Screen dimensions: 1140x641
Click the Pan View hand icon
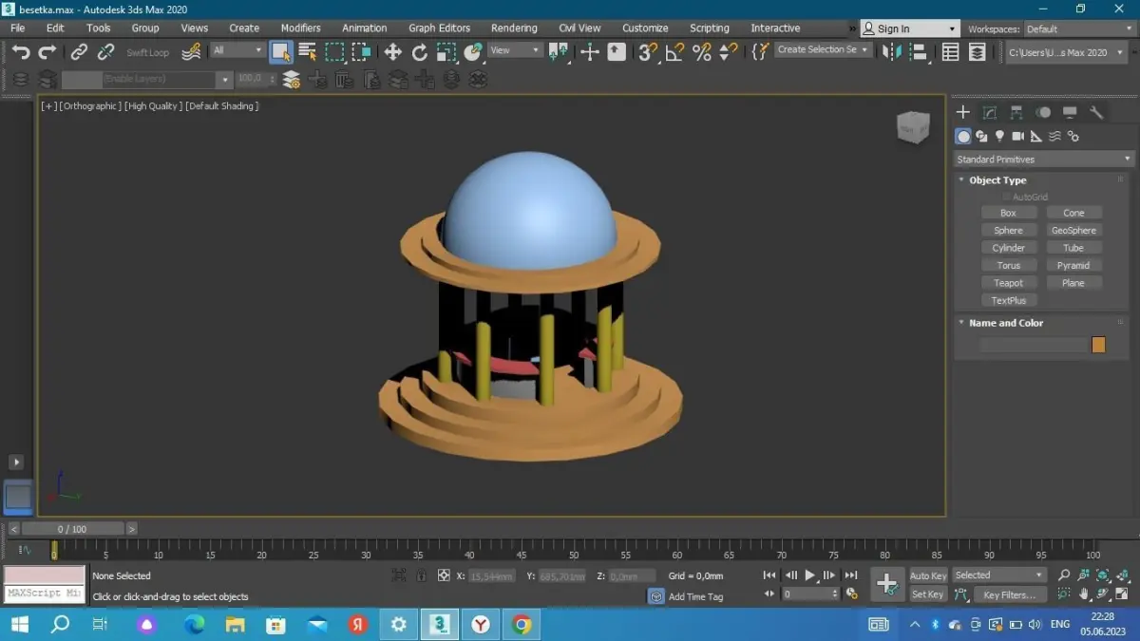click(x=1084, y=594)
